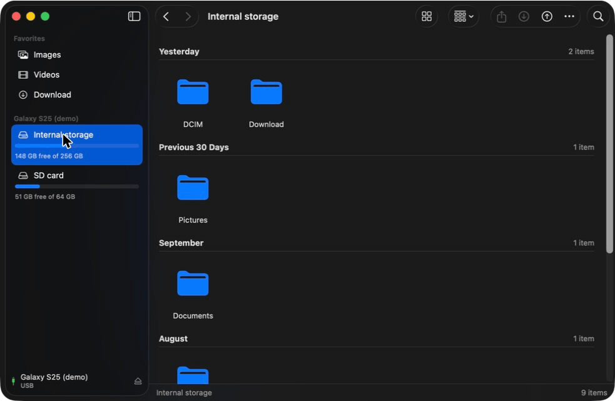Minimize the window with yellow button
The width and height of the screenshot is (615, 401).
click(x=31, y=16)
